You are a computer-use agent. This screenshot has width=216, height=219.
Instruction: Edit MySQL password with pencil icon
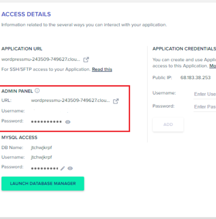pos(63,168)
